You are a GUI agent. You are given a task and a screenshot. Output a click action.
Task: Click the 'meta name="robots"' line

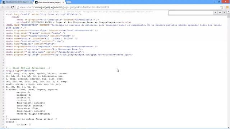pyautogui.click(x=42, y=38)
